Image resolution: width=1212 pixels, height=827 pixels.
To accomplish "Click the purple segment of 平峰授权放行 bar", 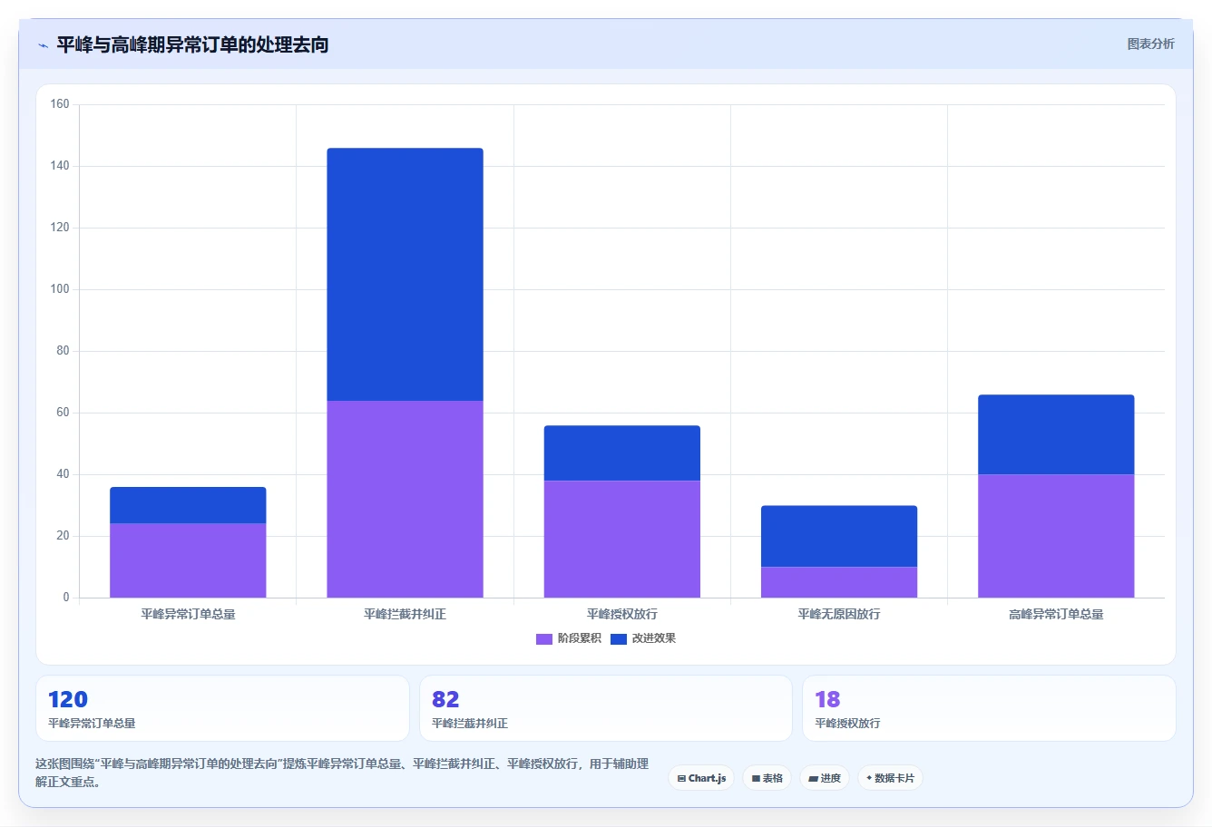I will 621,539.
